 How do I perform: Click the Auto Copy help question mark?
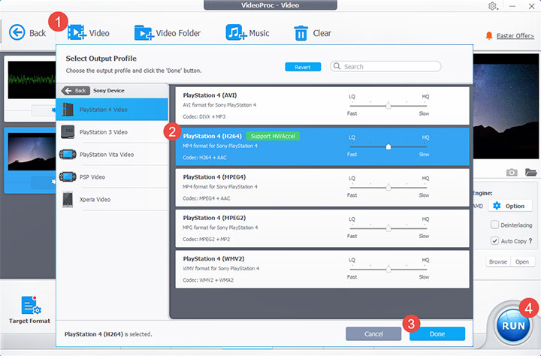(x=530, y=241)
